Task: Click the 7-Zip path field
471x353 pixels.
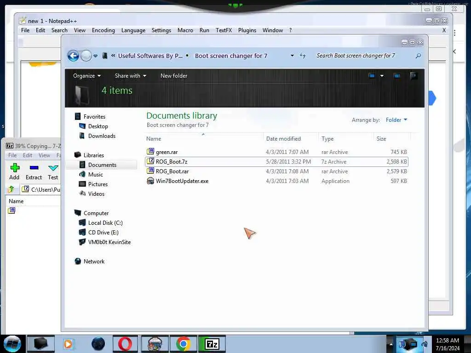Action: pos(41,189)
